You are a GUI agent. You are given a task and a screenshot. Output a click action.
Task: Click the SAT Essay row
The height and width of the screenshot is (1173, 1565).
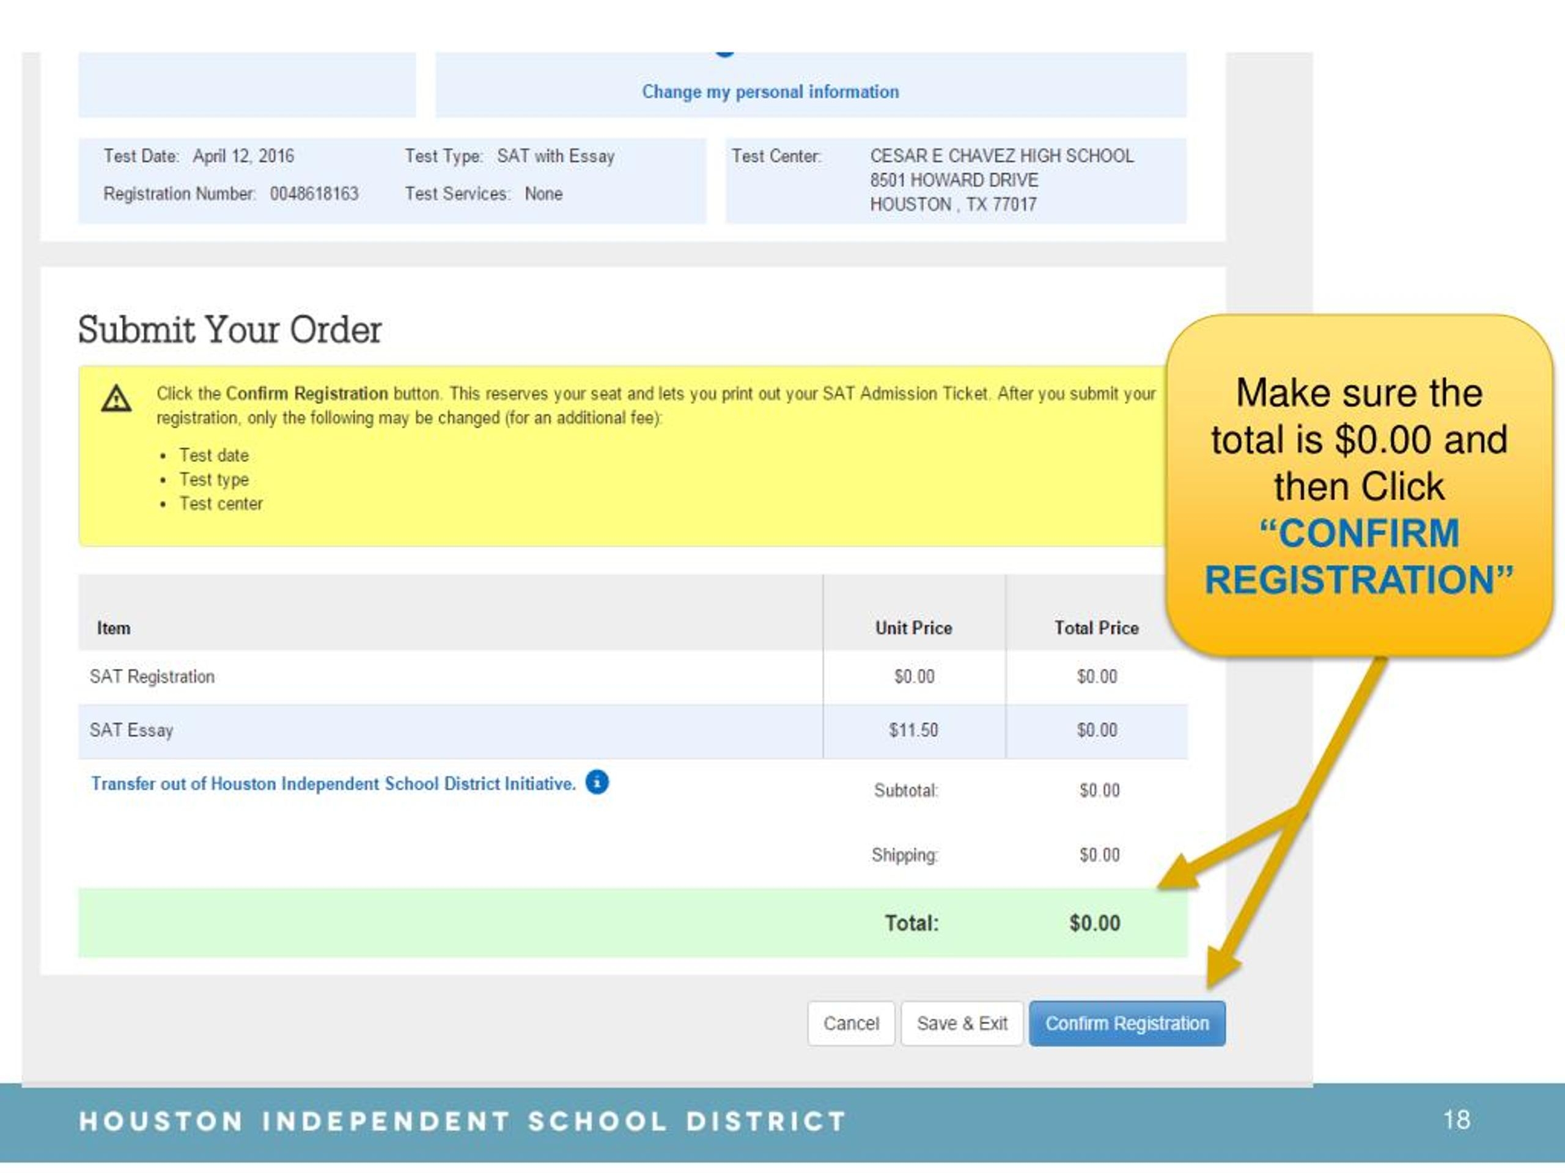click(130, 731)
